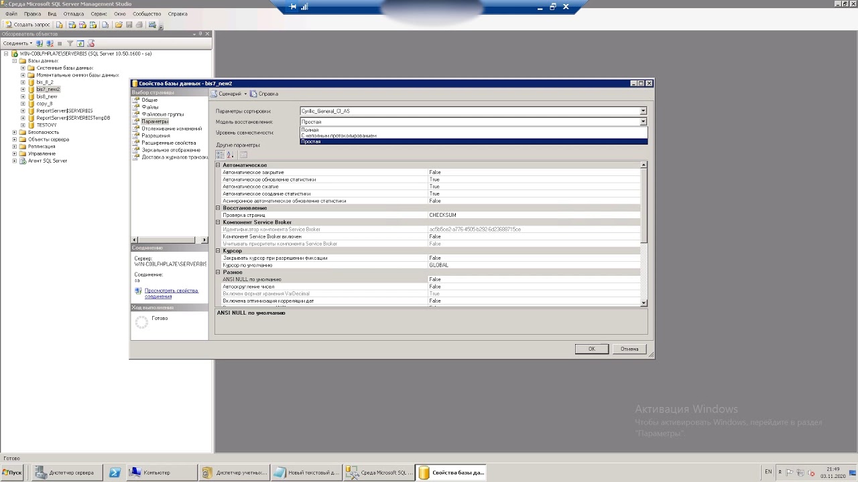Open the Файловые группы page
Image resolution: width=858 pixels, height=482 pixels.
tap(162, 114)
